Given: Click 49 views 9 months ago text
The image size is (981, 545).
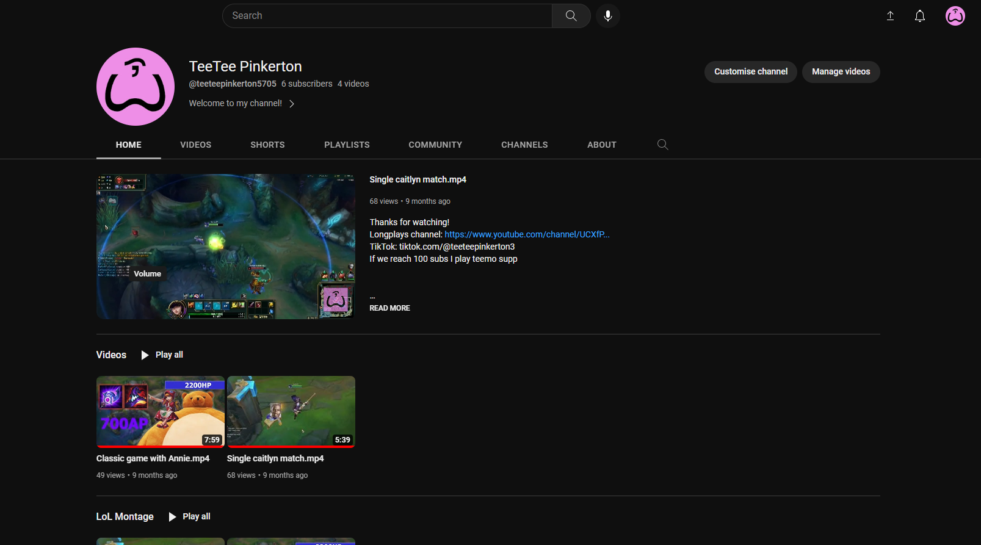Looking at the screenshot, I should pos(137,475).
